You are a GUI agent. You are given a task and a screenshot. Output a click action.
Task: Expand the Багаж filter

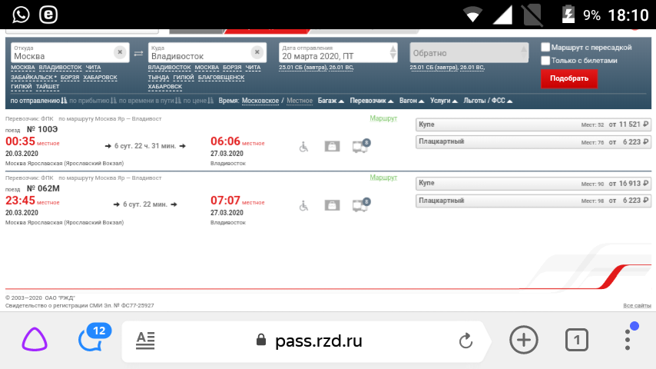point(330,101)
